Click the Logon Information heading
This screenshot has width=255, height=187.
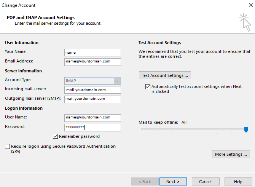click(x=24, y=108)
